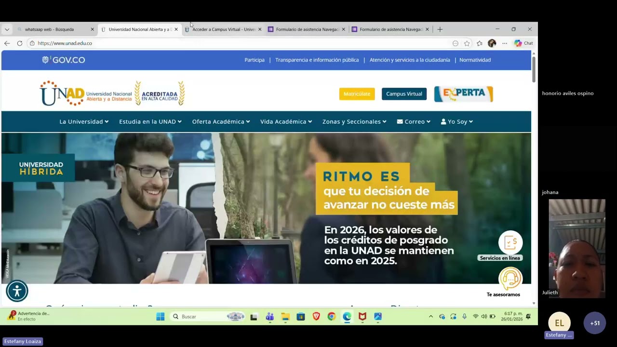Open the new tab plus button
Image resolution: width=617 pixels, height=347 pixels.
[440, 29]
